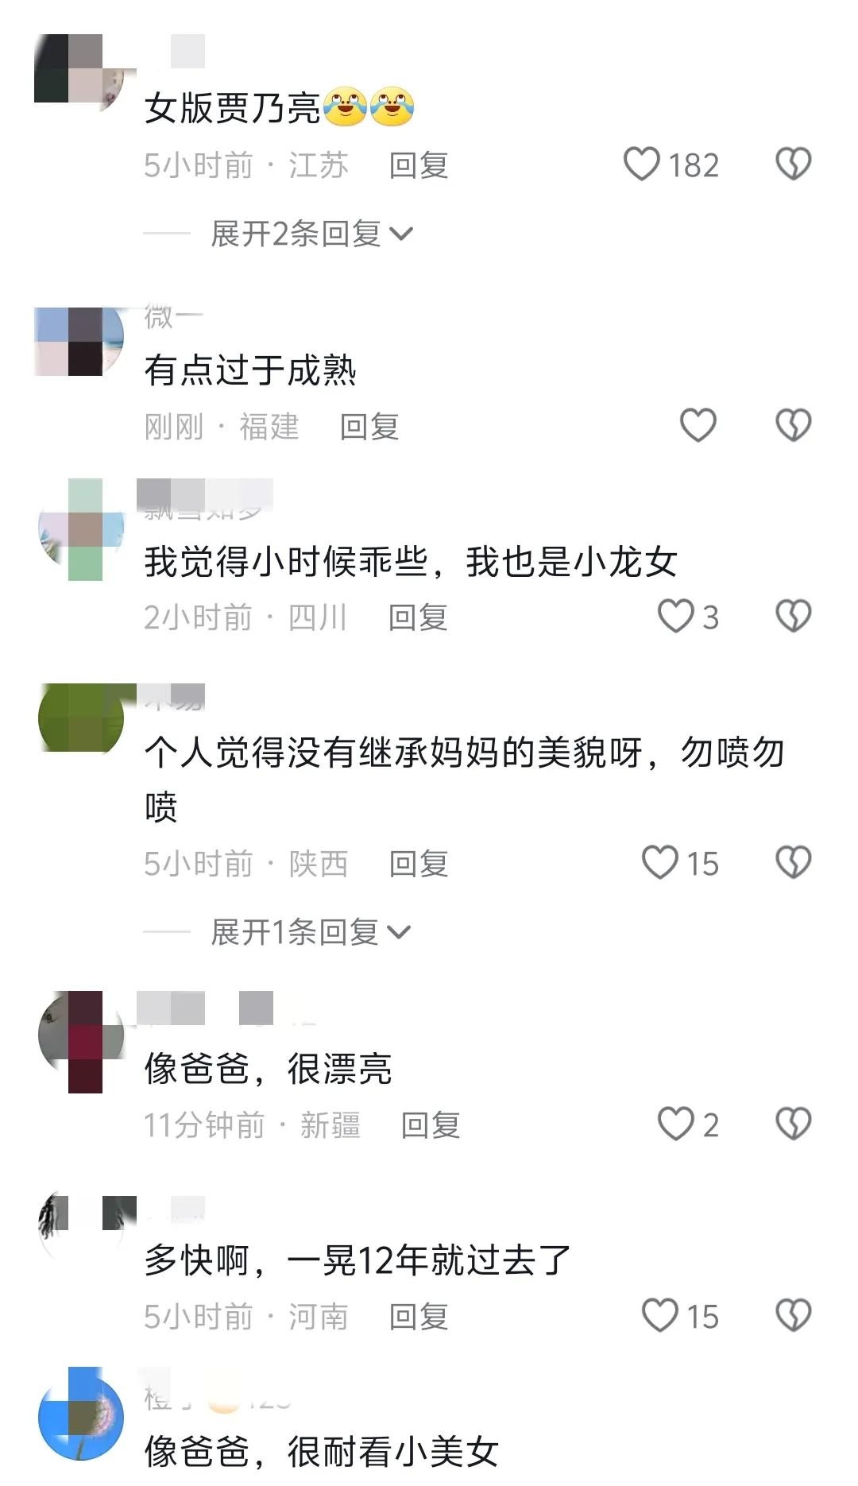This screenshot has height=1486, width=858.
Task: Dislike the 有点过于成熟 comment
Action: 793,425
